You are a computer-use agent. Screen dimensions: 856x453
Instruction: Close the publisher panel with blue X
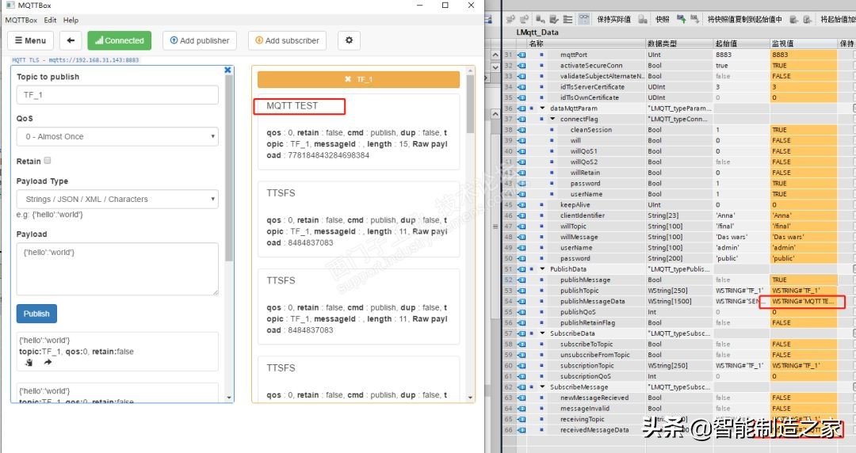227,70
